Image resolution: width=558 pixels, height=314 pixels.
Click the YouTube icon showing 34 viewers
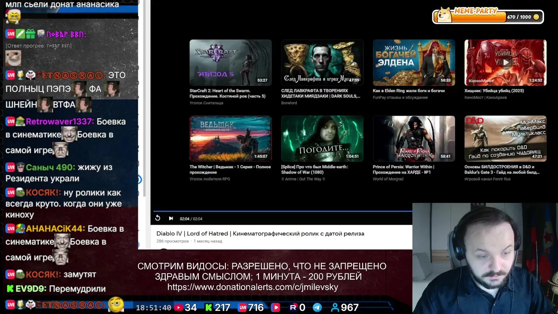pos(178,307)
